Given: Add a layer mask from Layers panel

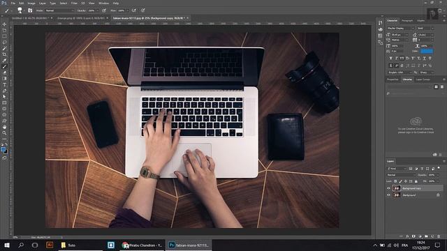Looking at the screenshot, I should (413, 236).
